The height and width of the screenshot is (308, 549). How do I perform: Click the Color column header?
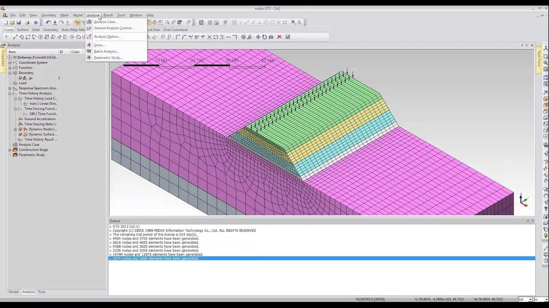[x=75, y=52]
